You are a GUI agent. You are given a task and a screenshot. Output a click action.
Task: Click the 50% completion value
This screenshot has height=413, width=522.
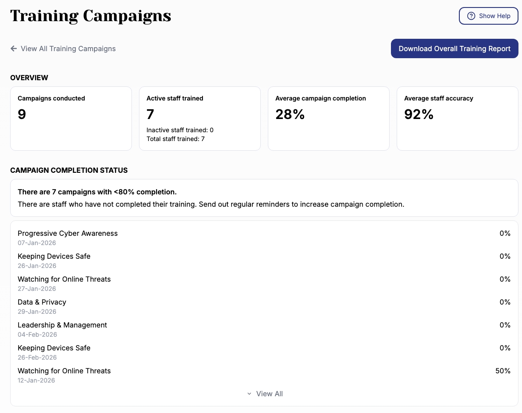[x=503, y=371]
